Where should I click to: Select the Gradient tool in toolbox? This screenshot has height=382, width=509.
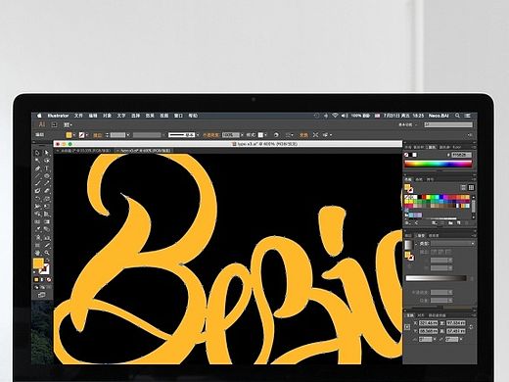(x=47, y=221)
